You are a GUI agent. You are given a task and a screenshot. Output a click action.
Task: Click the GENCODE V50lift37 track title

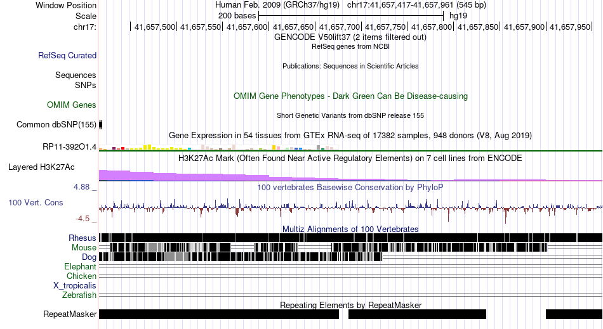350,37
